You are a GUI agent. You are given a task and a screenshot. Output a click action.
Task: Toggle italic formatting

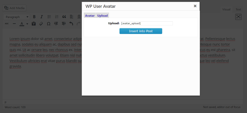click(x=42, y=17)
